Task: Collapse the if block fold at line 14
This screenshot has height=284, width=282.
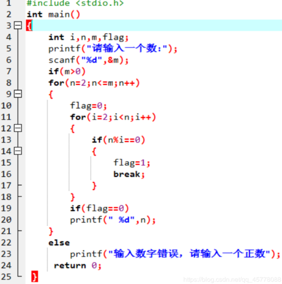Action: pyautogui.click(x=18, y=151)
